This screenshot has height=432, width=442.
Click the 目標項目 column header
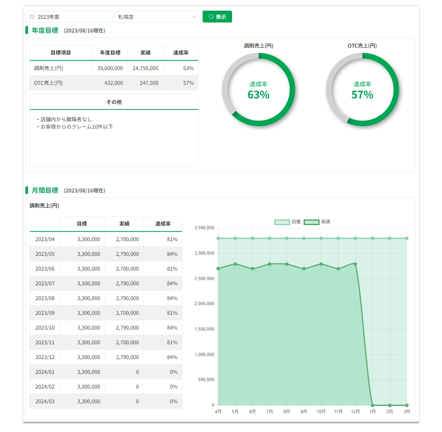[x=61, y=53]
